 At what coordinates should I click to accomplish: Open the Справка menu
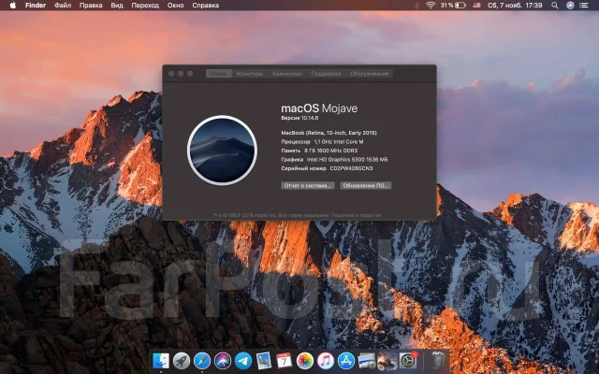pos(206,6)
